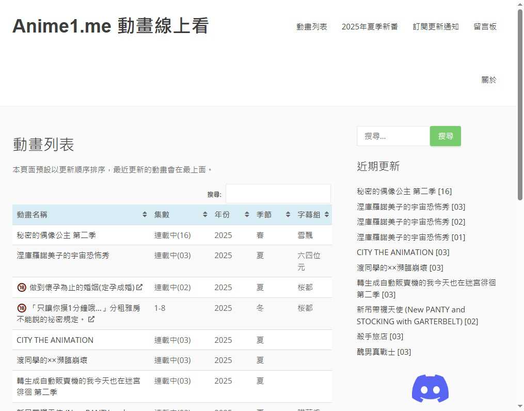Click external link icon beside 分租雅房 title
Screen dimensions: 524x411
91,320
